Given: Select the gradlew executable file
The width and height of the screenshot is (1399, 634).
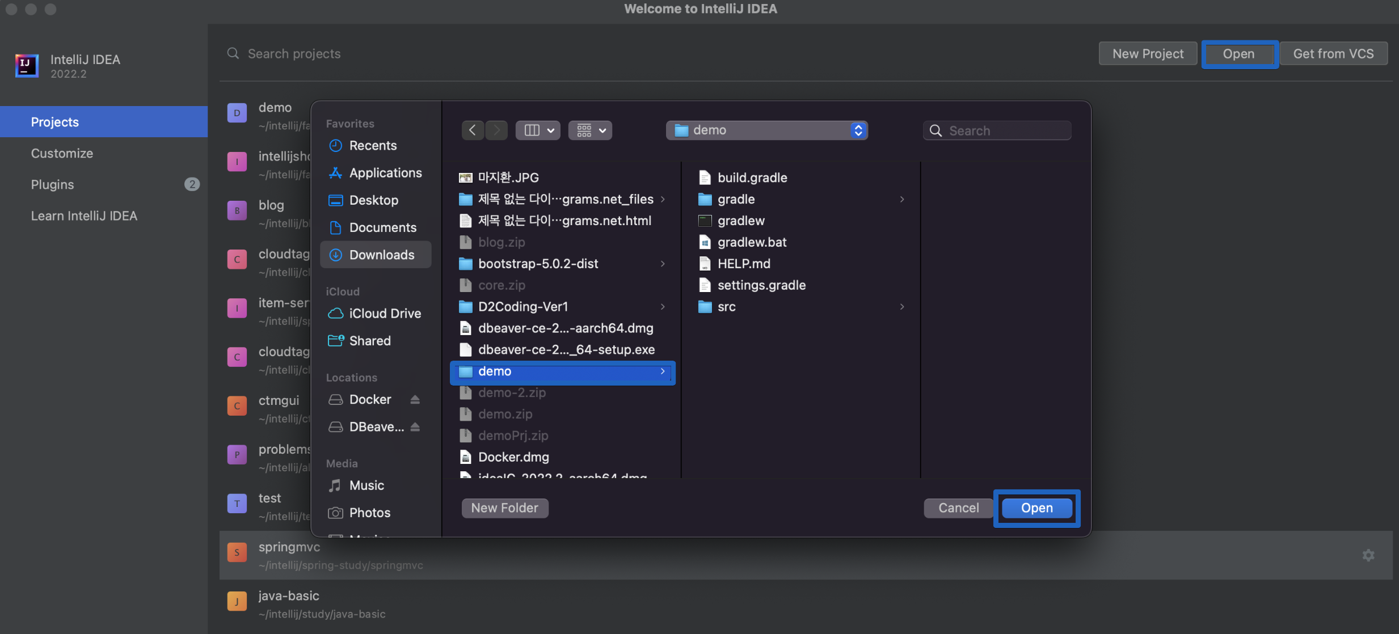Looking at the screenshot, I should (740, 221).
